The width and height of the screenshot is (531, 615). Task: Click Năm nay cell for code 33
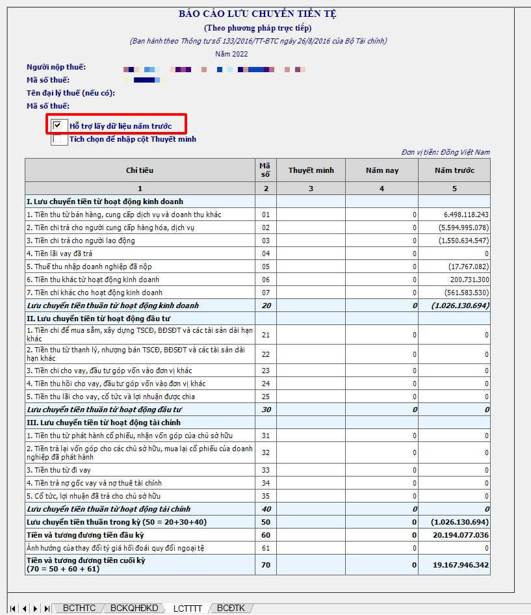pyautogui.click(x=382, y=470)
